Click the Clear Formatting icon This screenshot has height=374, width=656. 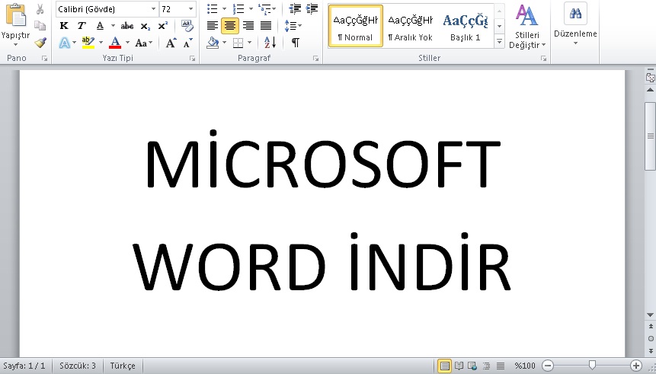[x=187, y=26]
